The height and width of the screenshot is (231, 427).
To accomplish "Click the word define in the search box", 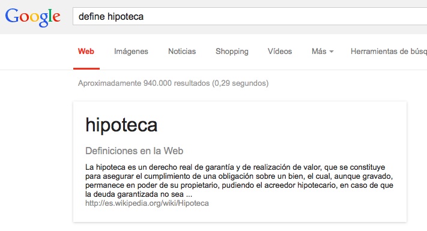I will pyautogui.click(x=91, y=17).
